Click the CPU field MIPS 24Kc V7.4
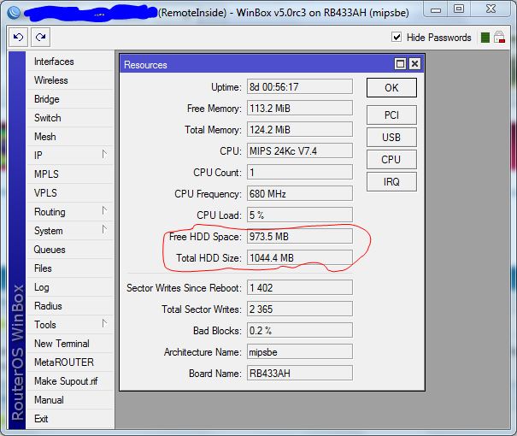This screenshot has width=517, height=436. [300, 151]
